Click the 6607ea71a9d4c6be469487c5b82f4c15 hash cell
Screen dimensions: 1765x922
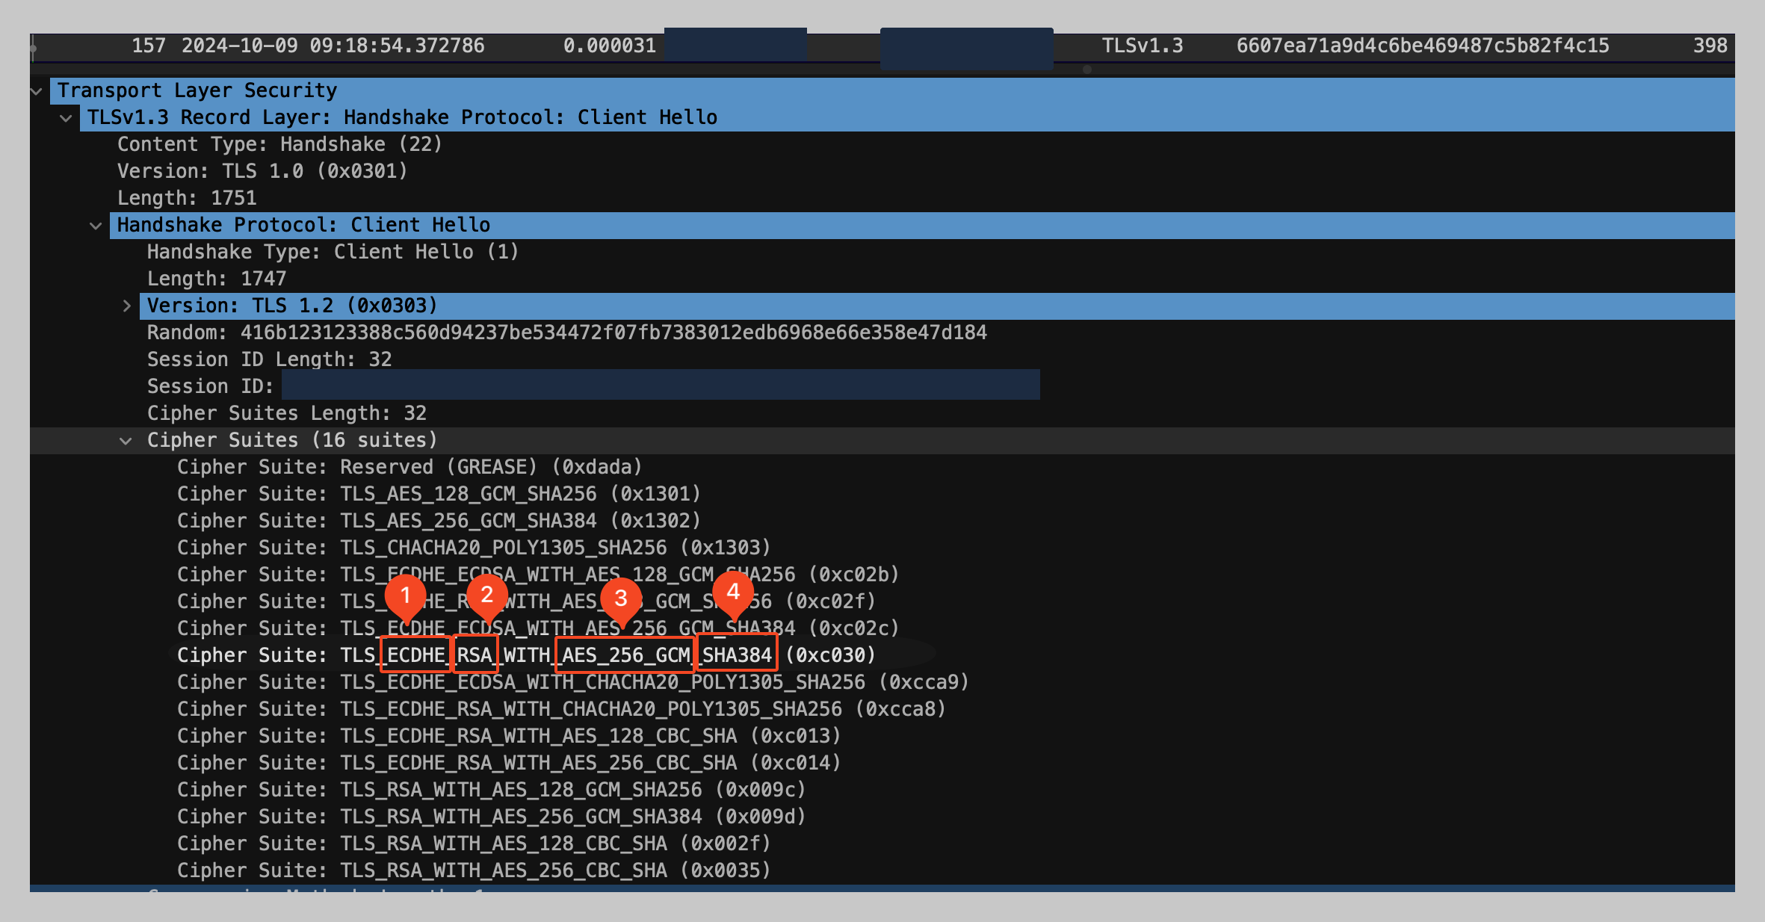[1423, 46]
